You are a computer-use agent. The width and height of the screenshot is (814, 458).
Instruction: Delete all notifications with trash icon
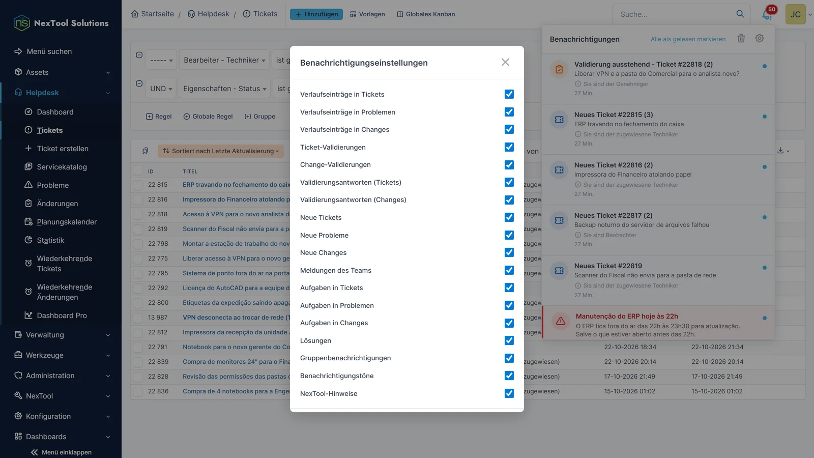[x=741, y=38]
